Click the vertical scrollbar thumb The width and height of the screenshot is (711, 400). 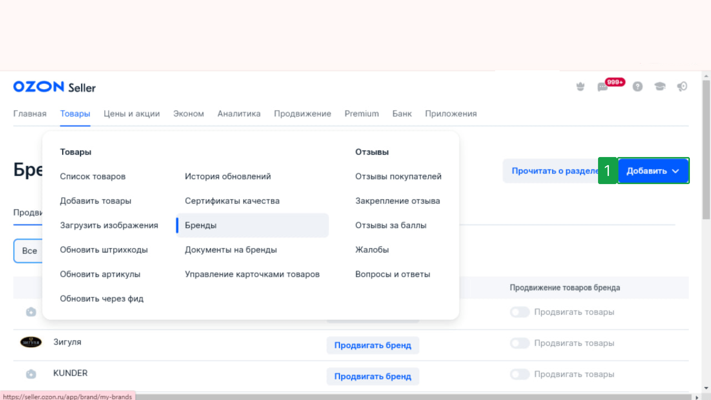point(706,150)
